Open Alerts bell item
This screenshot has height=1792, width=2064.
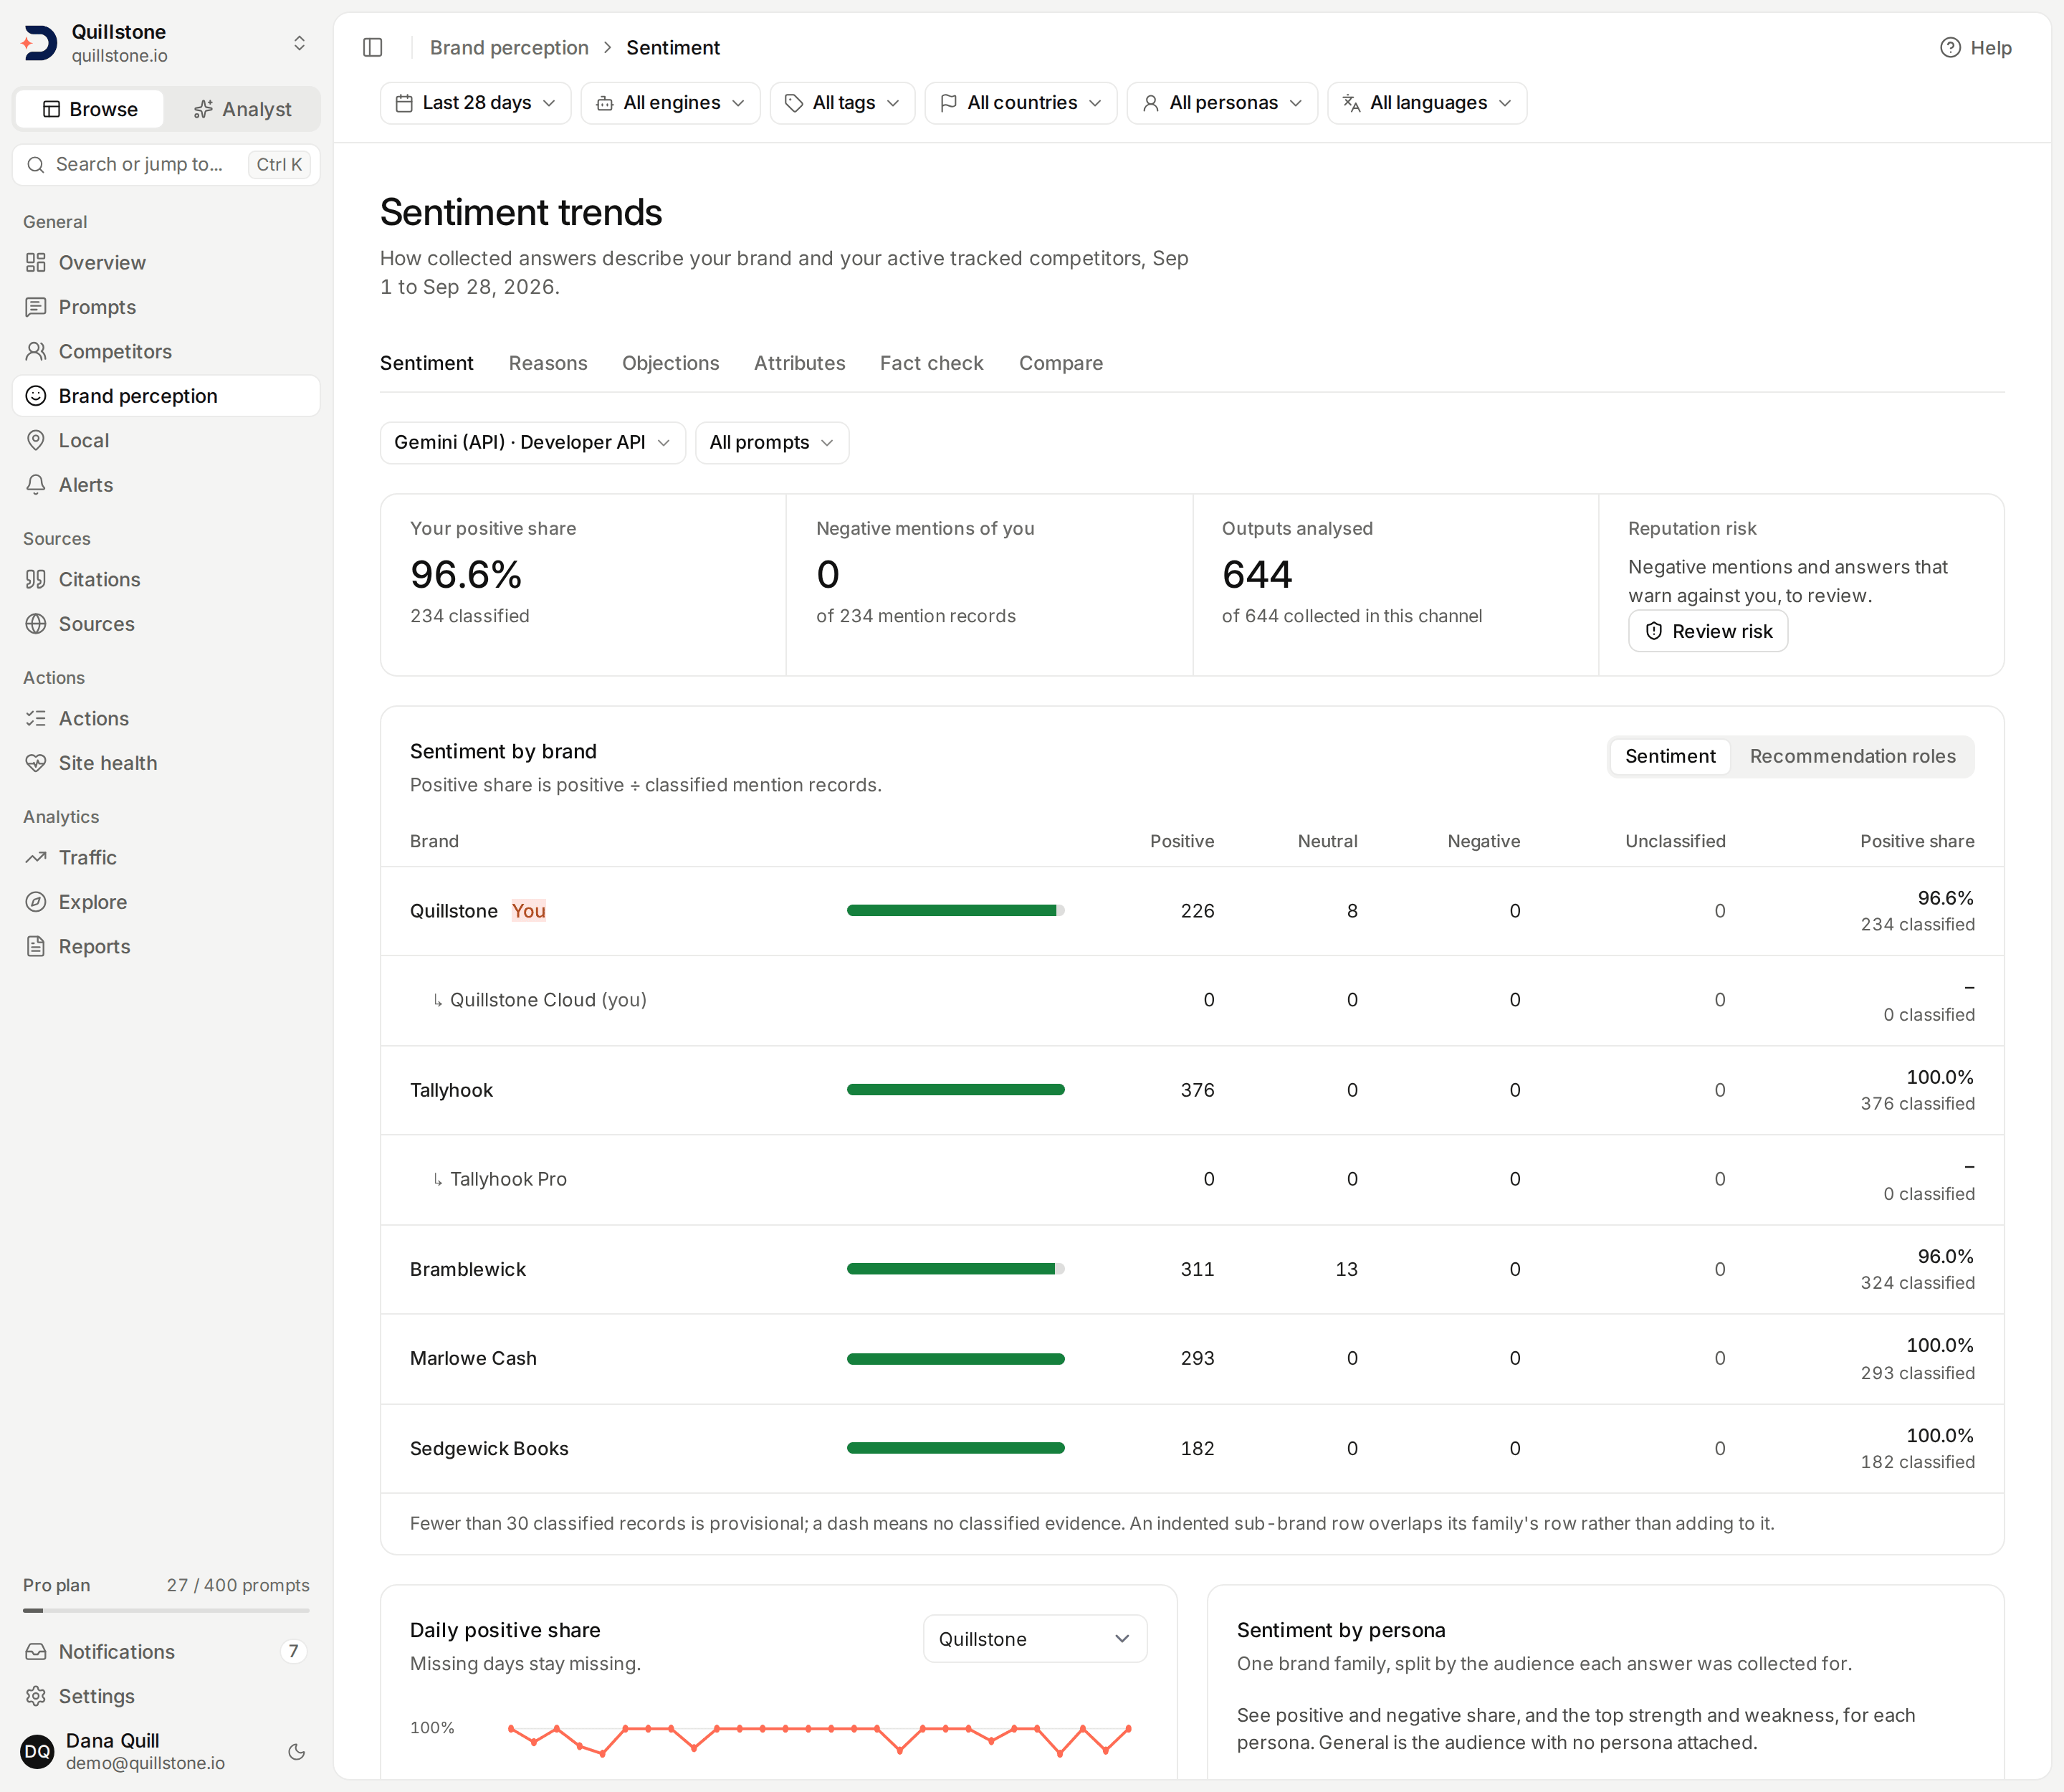pyautogui.click(x=166, y=484)
